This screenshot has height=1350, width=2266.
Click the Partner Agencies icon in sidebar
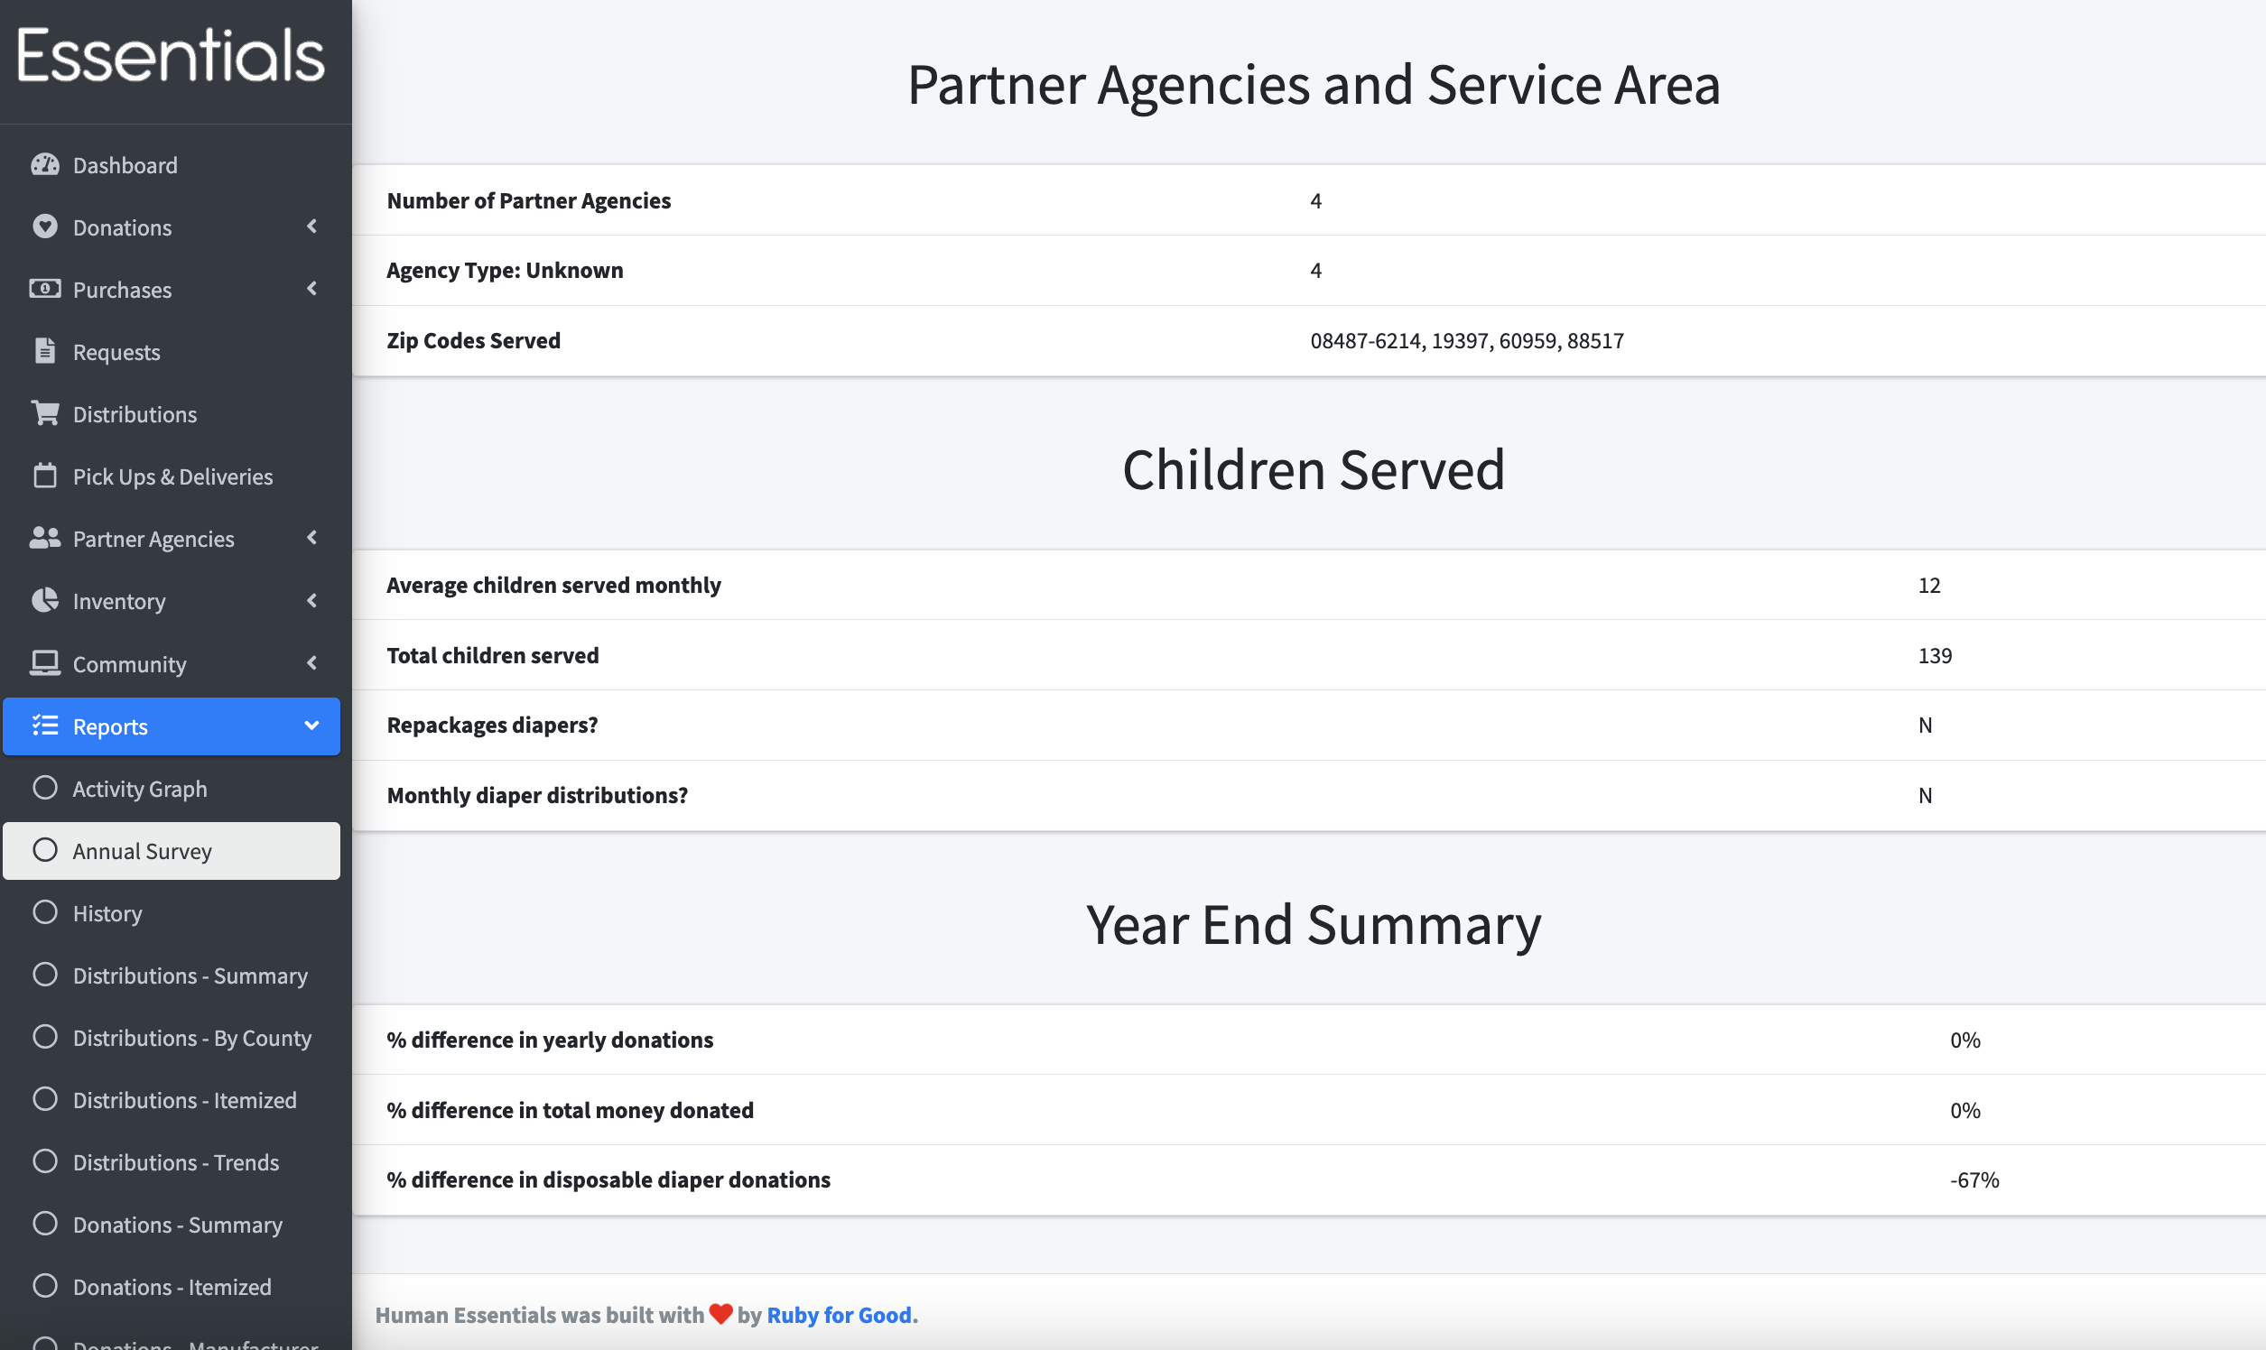(45, 537)
